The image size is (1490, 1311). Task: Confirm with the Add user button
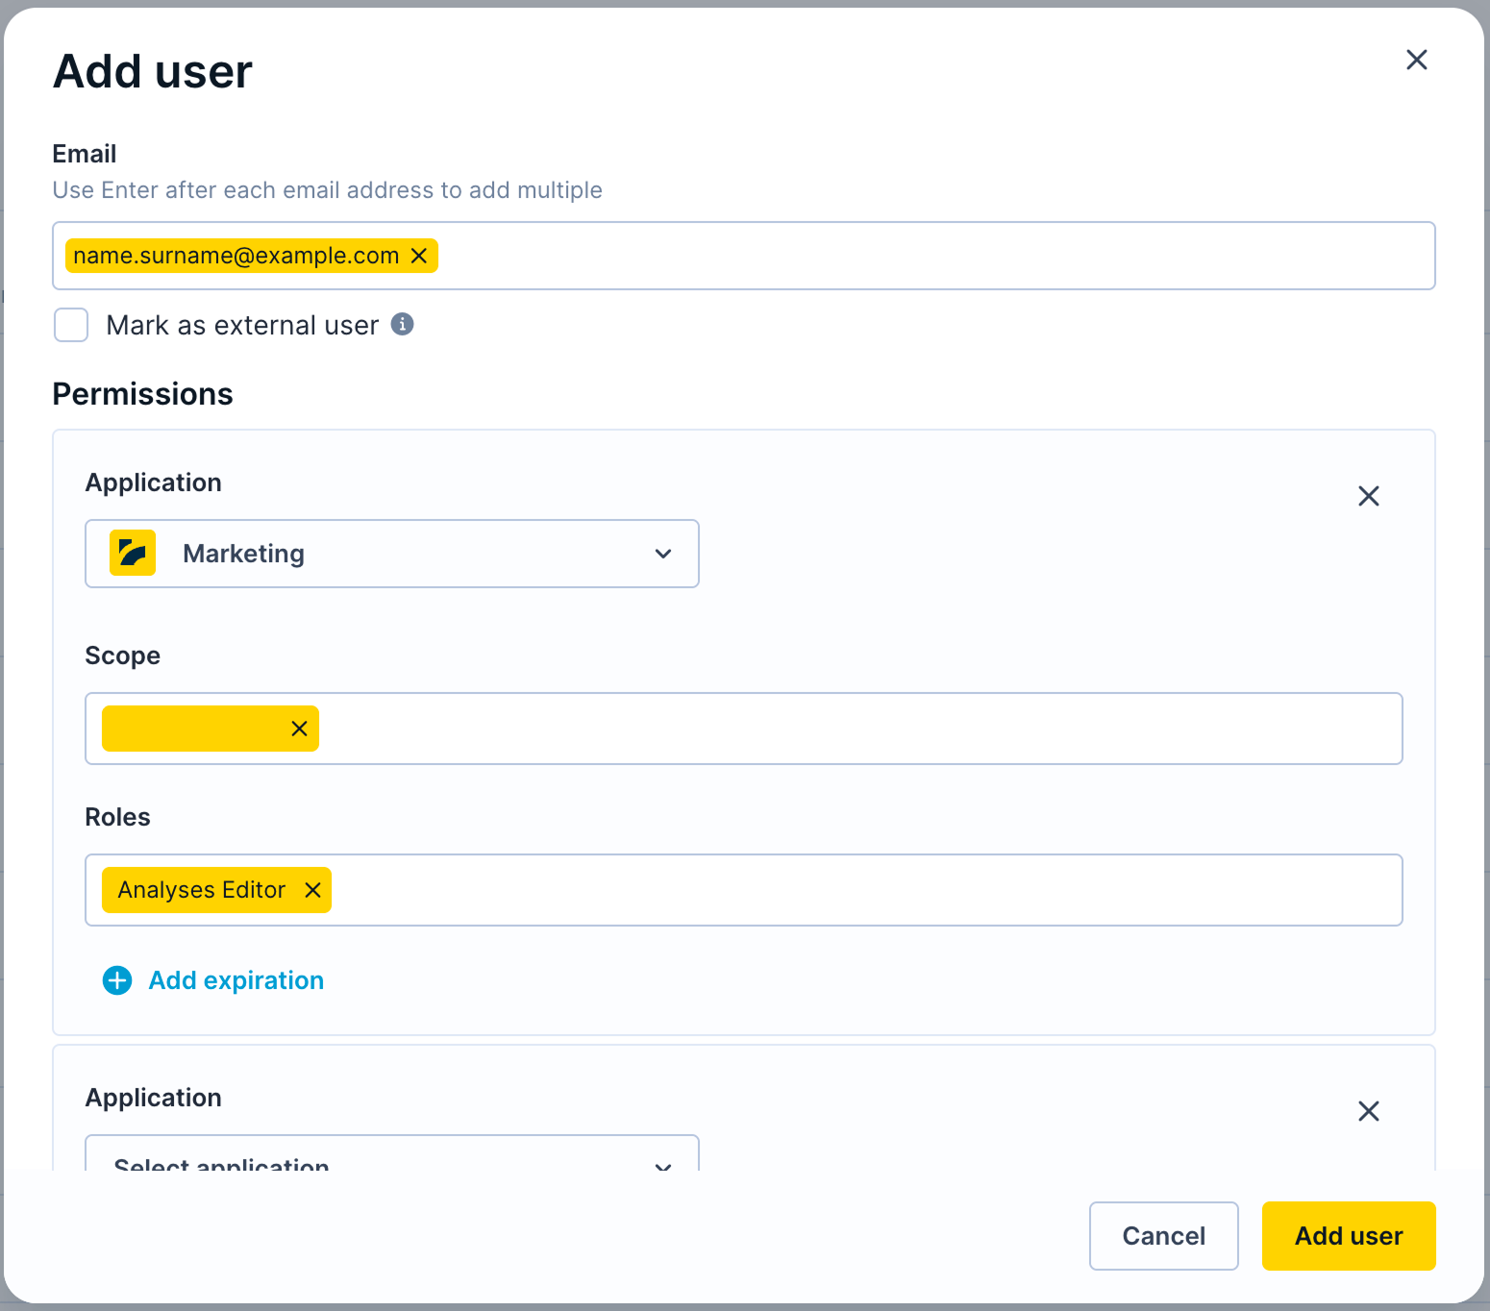coord(1348,1236)
